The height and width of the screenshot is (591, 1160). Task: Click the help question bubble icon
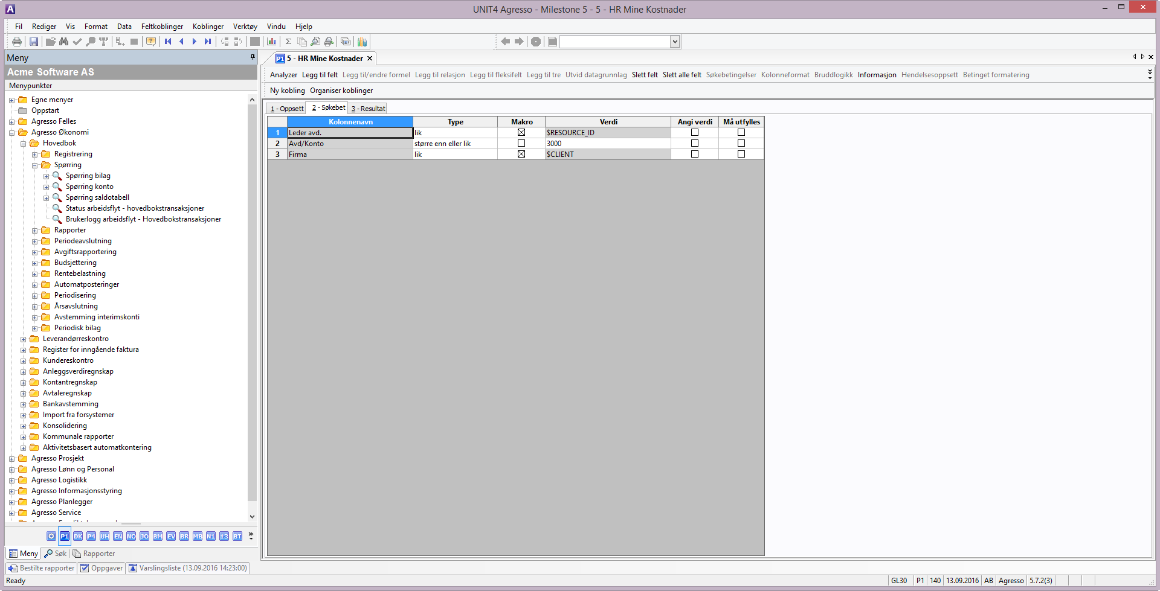151,42
